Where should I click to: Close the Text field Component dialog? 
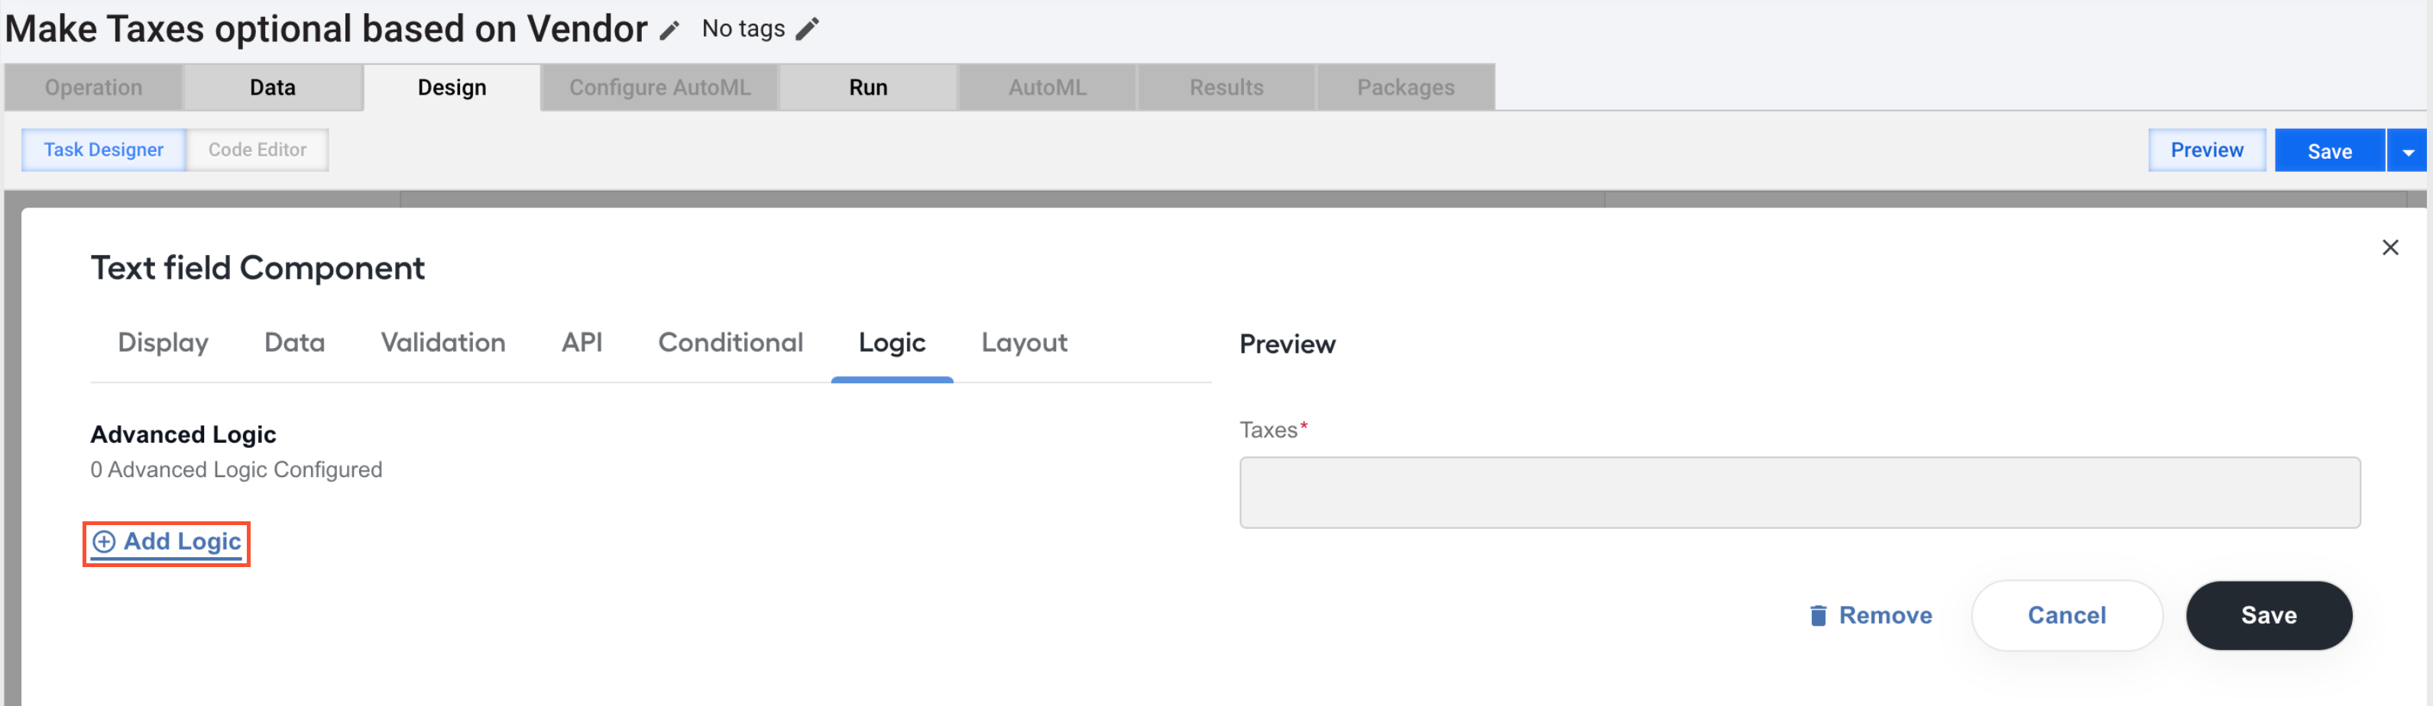point(2389,247)
